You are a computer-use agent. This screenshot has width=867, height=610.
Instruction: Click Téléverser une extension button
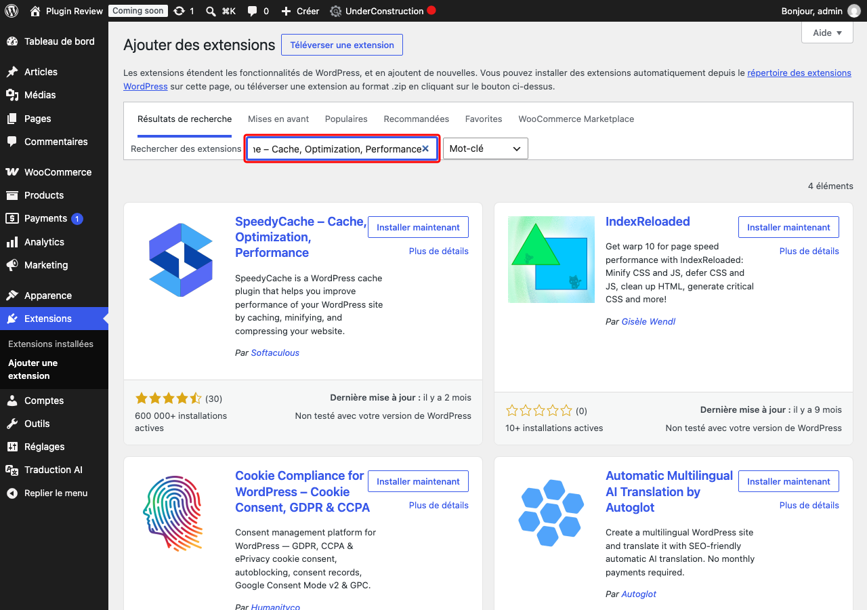pos(342,45)
